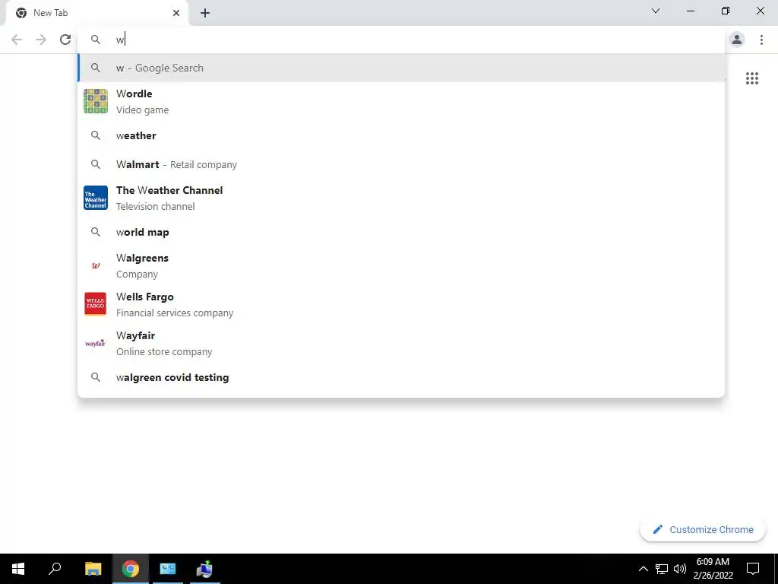Screen dimensions: 778x584
Task: Show hidden system tray icons
Action: (643, 569)
